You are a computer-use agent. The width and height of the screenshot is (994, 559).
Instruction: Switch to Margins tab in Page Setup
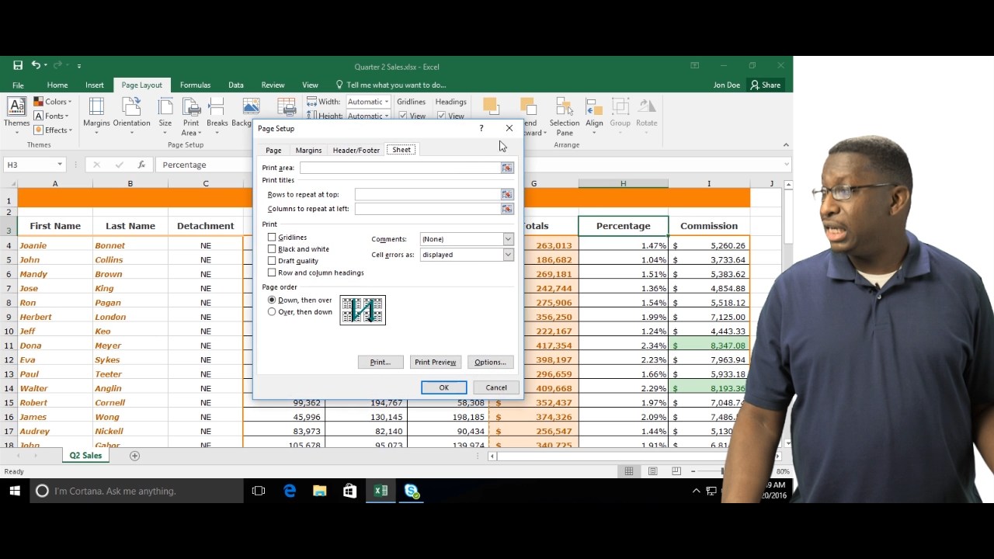click(308, 150)
